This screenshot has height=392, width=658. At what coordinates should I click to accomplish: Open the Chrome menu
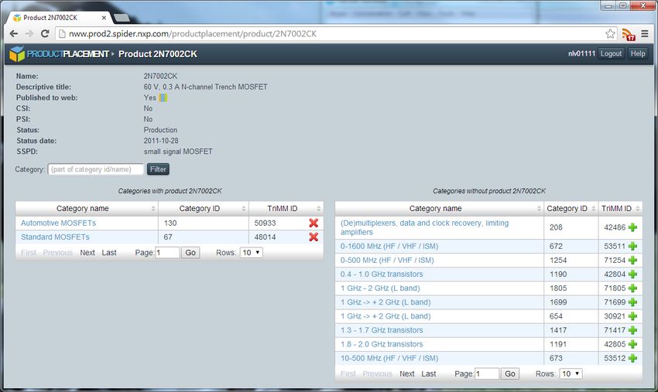pyautogui.click(x=645, y=34)
